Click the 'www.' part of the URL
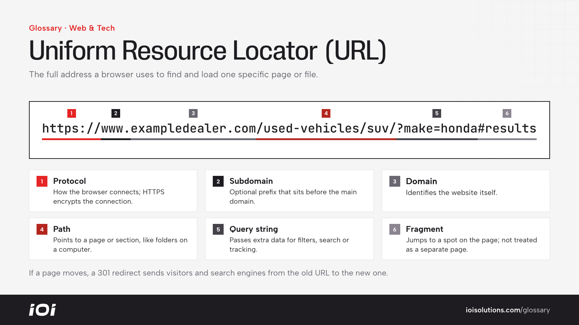Viewport: 579px width, 325px height. point(116,129)
